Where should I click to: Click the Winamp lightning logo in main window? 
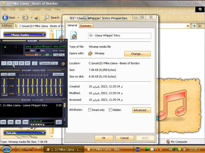coord(63,63)
